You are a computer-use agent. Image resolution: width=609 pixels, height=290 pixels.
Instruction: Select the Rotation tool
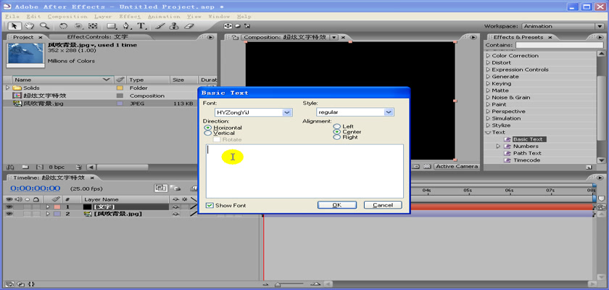pyautogui.click(x=63, y=26)
